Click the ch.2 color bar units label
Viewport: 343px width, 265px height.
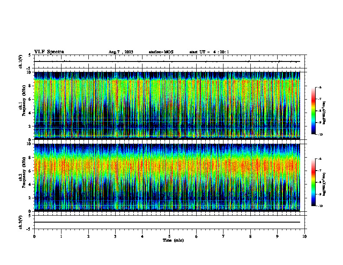[x=324, y=184]
